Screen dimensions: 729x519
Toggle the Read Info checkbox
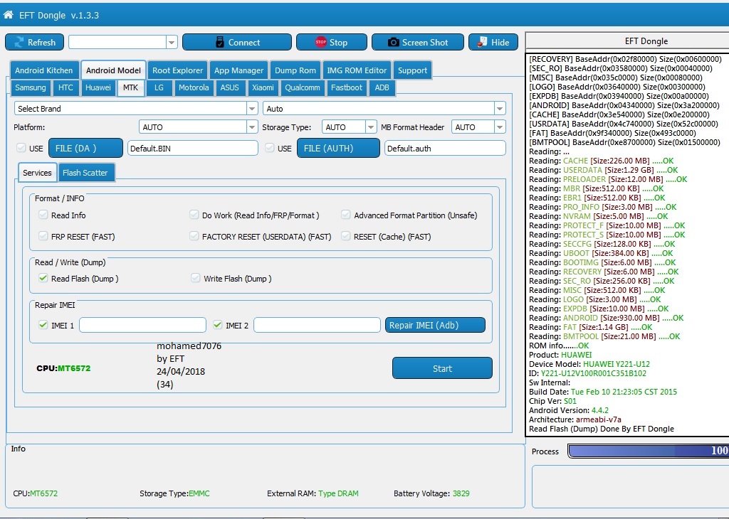click(x=43, y=215)
